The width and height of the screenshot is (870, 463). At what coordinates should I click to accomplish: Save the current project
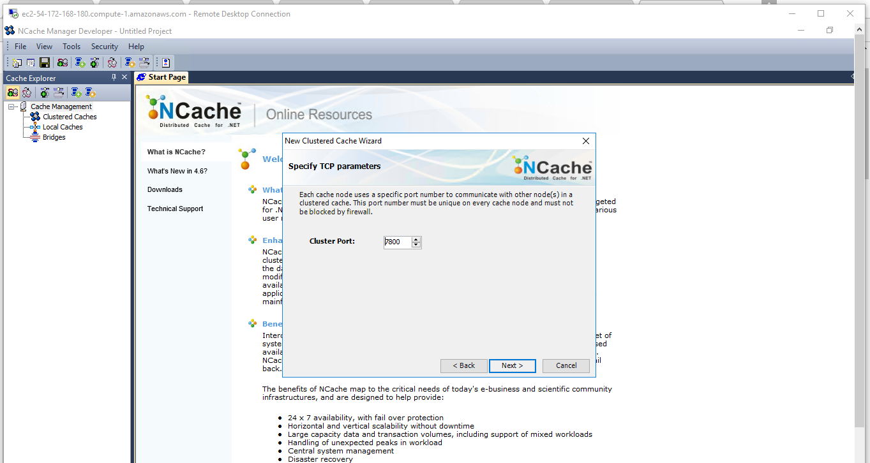tap(44, 62)
